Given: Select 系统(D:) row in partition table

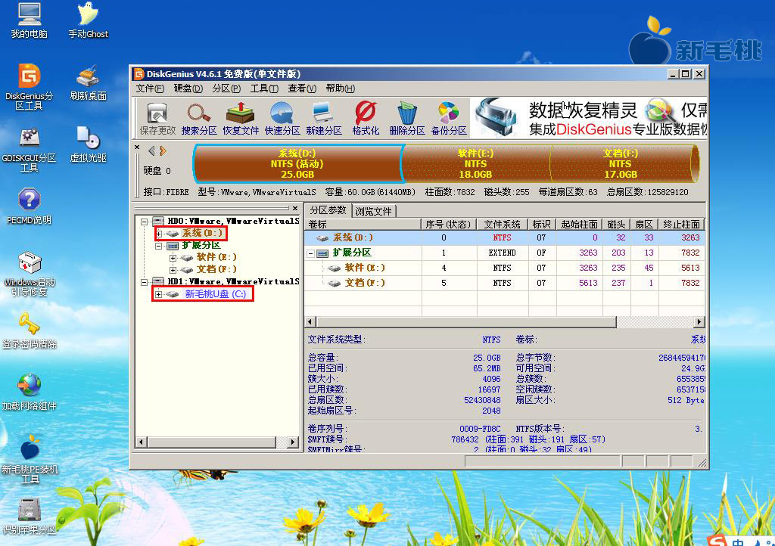Looking at the screenshot, I should (x=504, y=237).
